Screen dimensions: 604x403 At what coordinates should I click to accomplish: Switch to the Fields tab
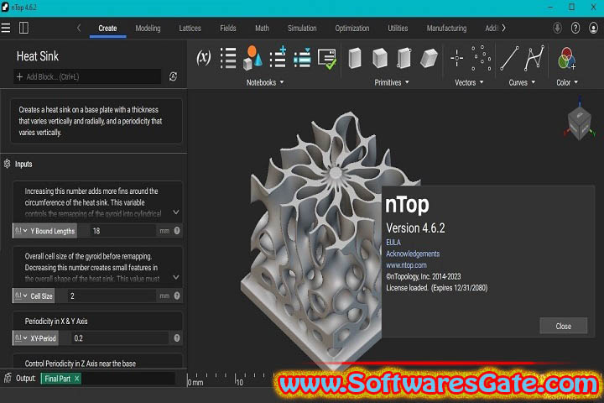tap(228, 29)
